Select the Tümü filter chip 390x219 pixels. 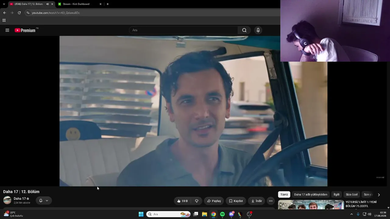pos(284,195)
